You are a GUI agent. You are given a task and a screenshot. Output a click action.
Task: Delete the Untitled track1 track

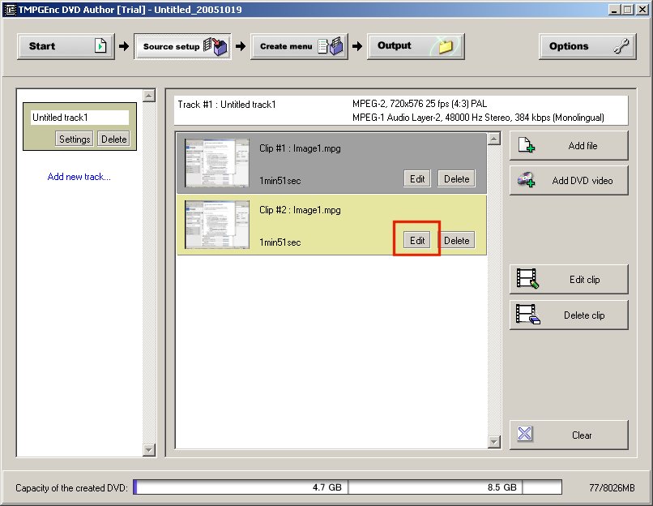pyautogui.click(x=113, y=139)
